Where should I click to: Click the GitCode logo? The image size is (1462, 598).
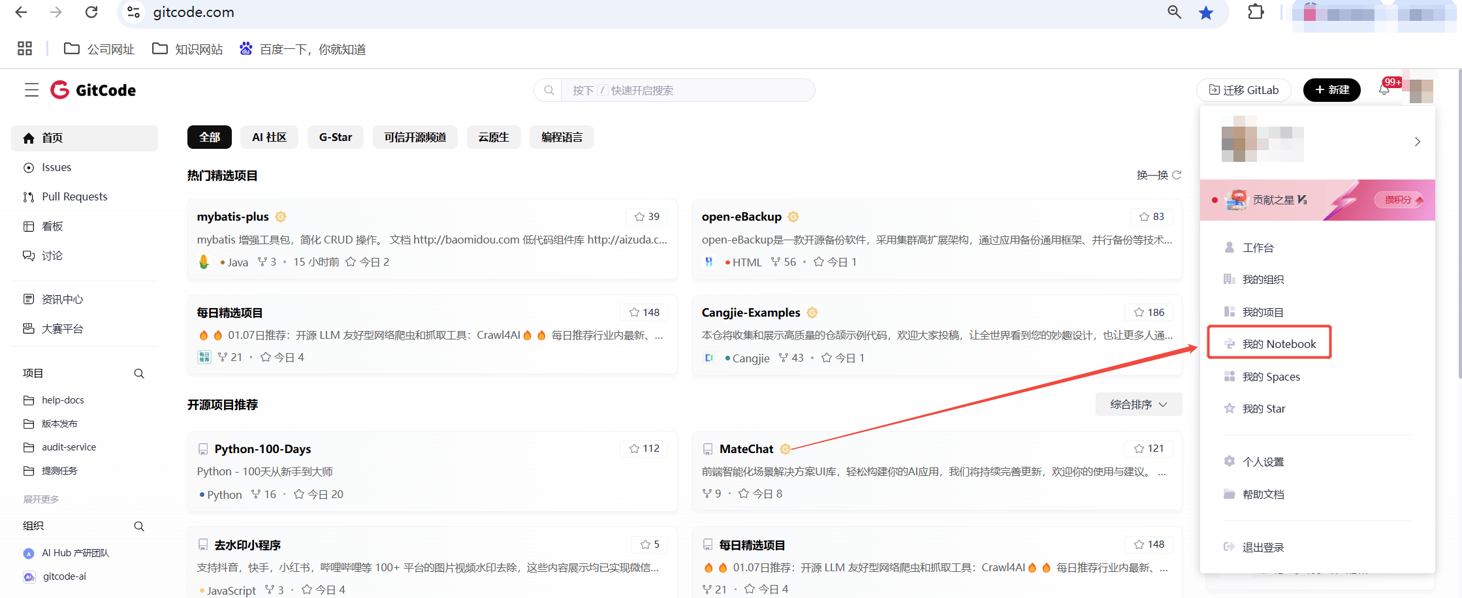93,90
